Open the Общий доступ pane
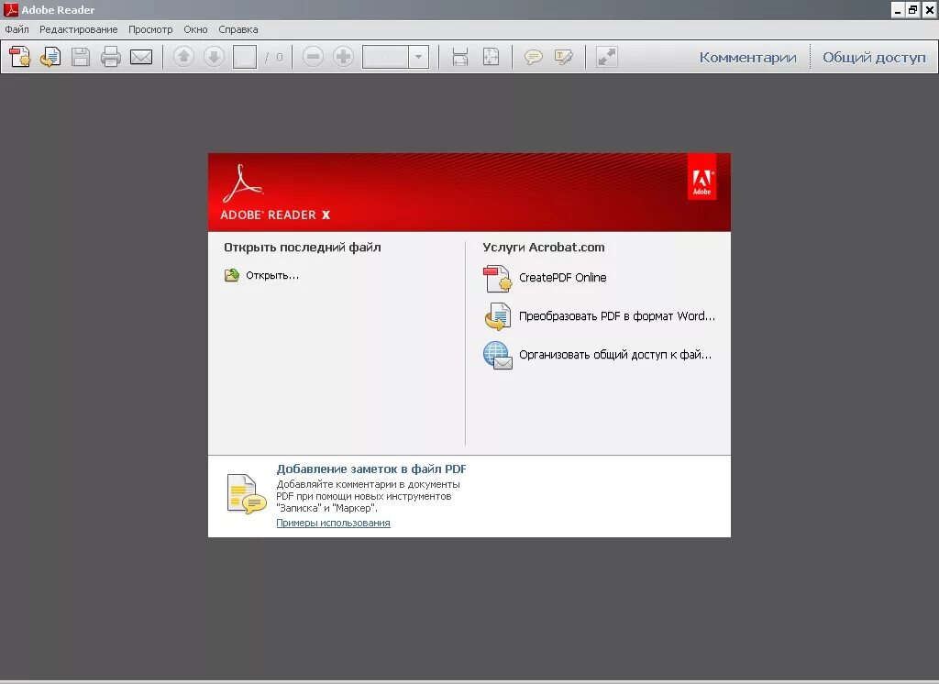The height and width of the screenshot is (684, 939). [874, 58]
